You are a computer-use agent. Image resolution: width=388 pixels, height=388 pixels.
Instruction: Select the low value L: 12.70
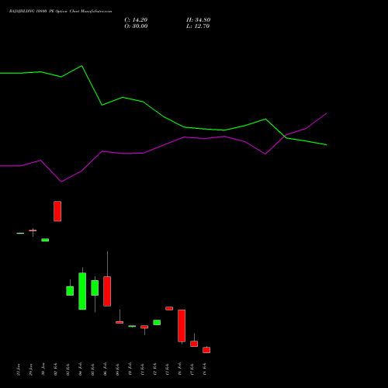point(198,26)
